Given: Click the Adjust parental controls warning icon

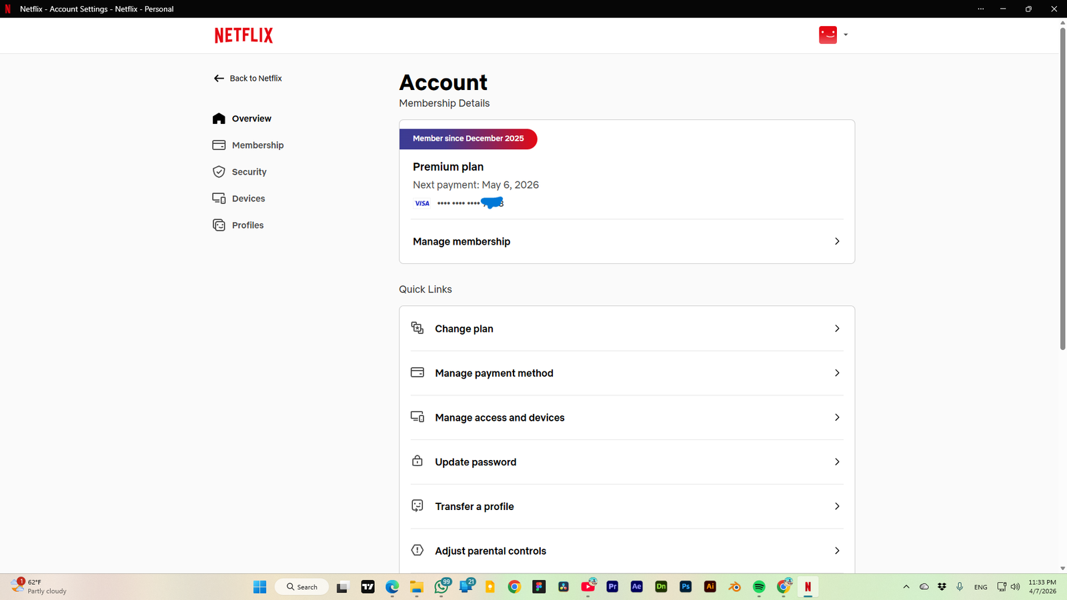Looking at the screenshot, I should (x=417, y=550).
